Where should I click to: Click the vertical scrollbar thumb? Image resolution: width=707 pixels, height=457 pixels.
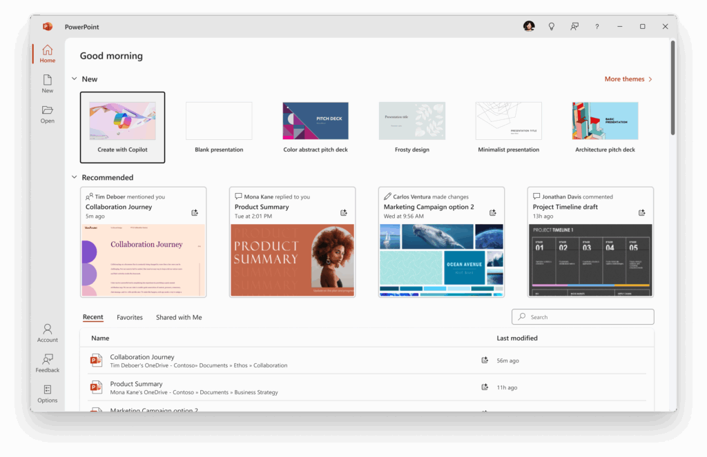tap(672, 88)
